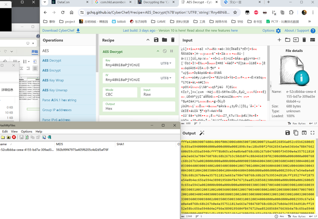The height and width of the screenshot is (219, 318).
Task: Search operations box containing AES
Action: [x=68, y=51]
